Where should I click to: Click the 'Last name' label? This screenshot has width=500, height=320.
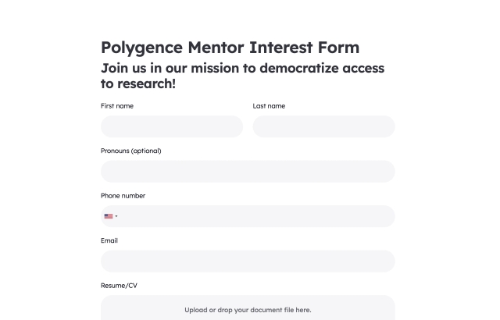[x=269, y=106]
